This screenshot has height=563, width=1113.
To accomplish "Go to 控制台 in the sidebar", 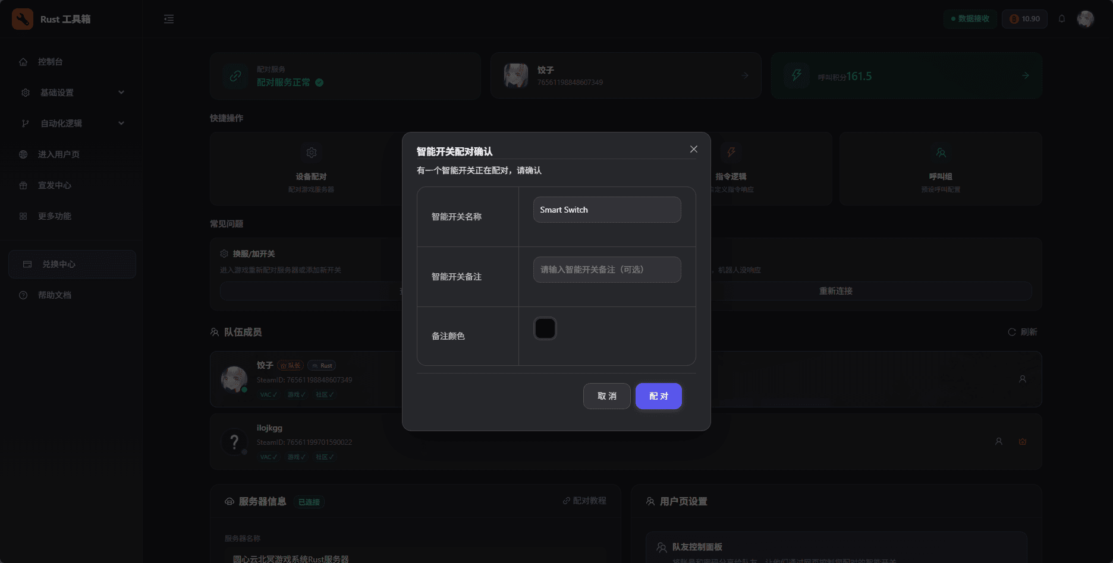I will click(x=51, y=62).
